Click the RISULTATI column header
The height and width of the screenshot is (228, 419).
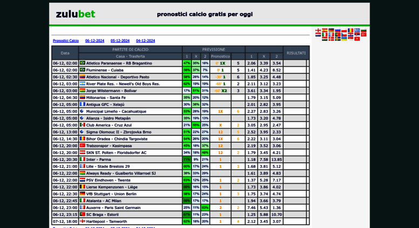(x=296, y=53)
